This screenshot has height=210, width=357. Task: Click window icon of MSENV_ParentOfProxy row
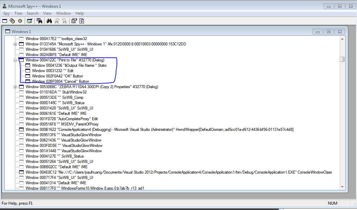21,124
